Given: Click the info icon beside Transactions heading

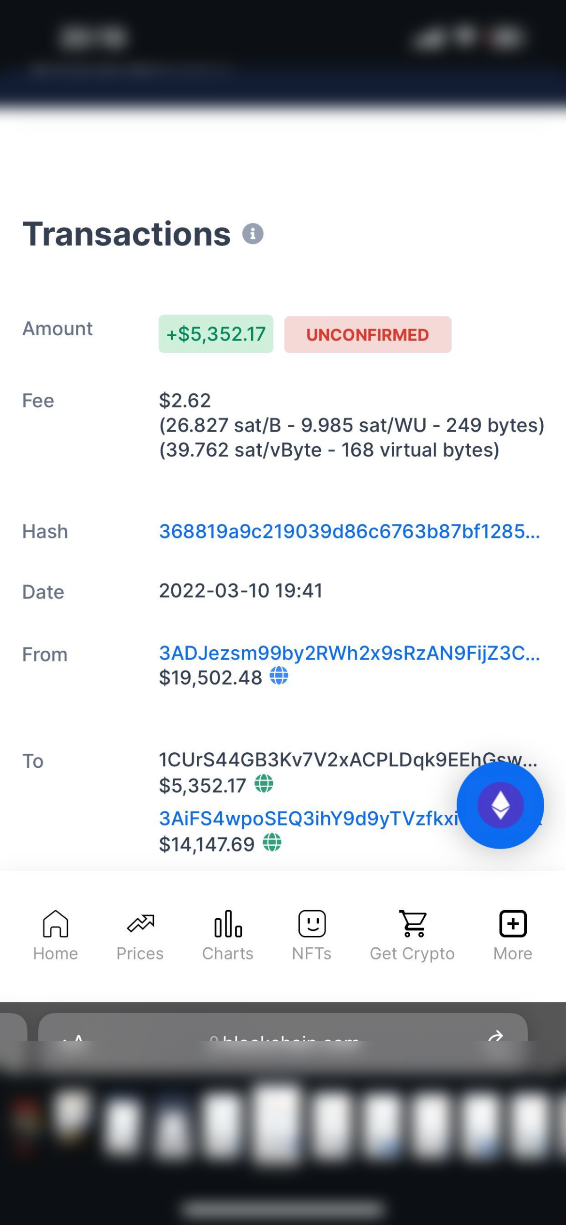Looking at the screenshot, I should 253,234.
